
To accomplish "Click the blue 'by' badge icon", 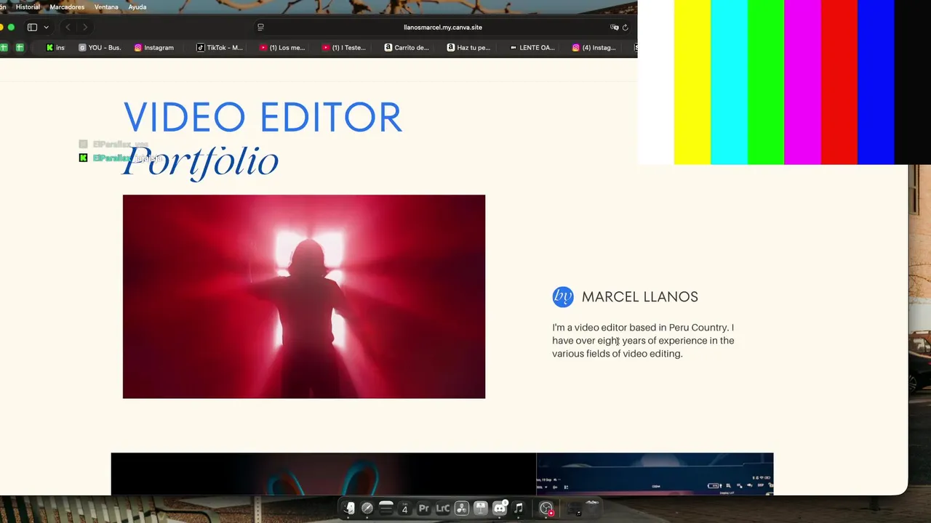I will pos(563,296).
